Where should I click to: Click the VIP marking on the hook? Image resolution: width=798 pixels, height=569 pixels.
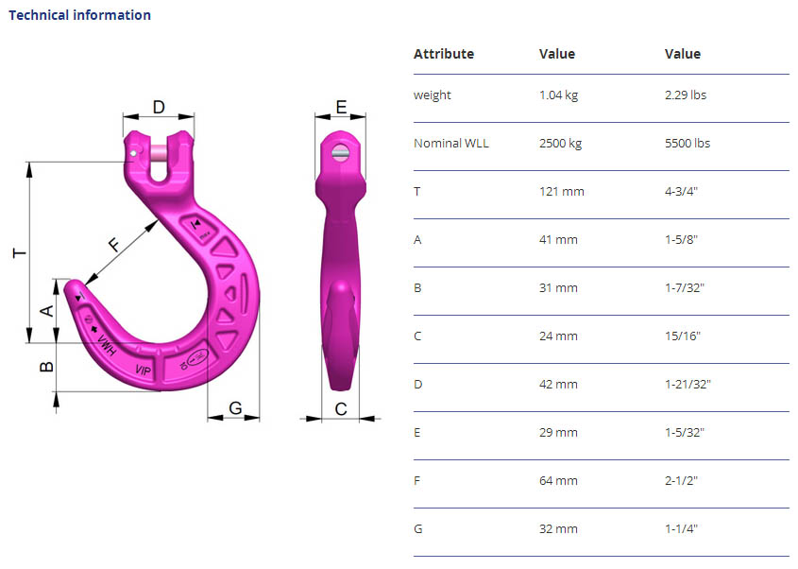(x=143, y=370)
